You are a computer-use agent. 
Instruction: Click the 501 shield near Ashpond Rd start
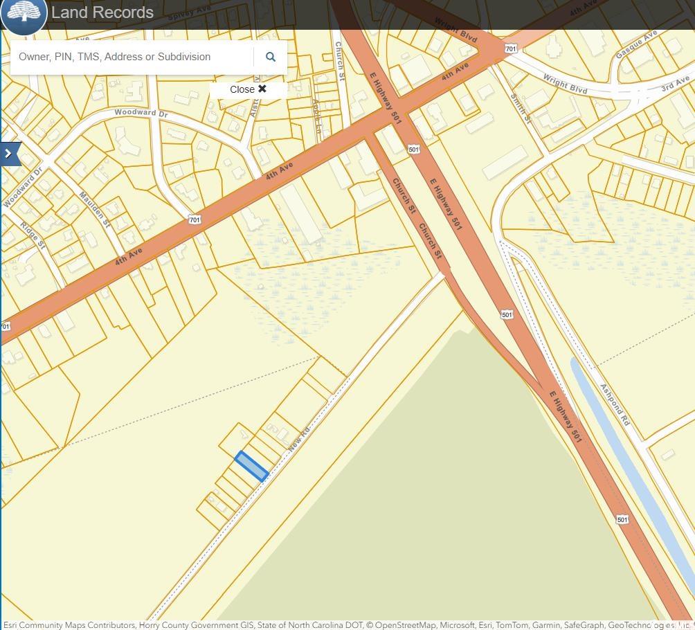(x=507, y=315)
